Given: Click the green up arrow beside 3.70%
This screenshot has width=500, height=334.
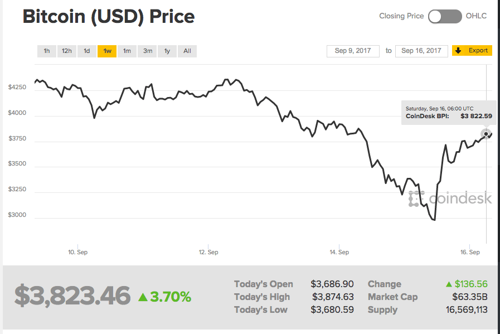Looking at the screenshot, I should 143,297.
